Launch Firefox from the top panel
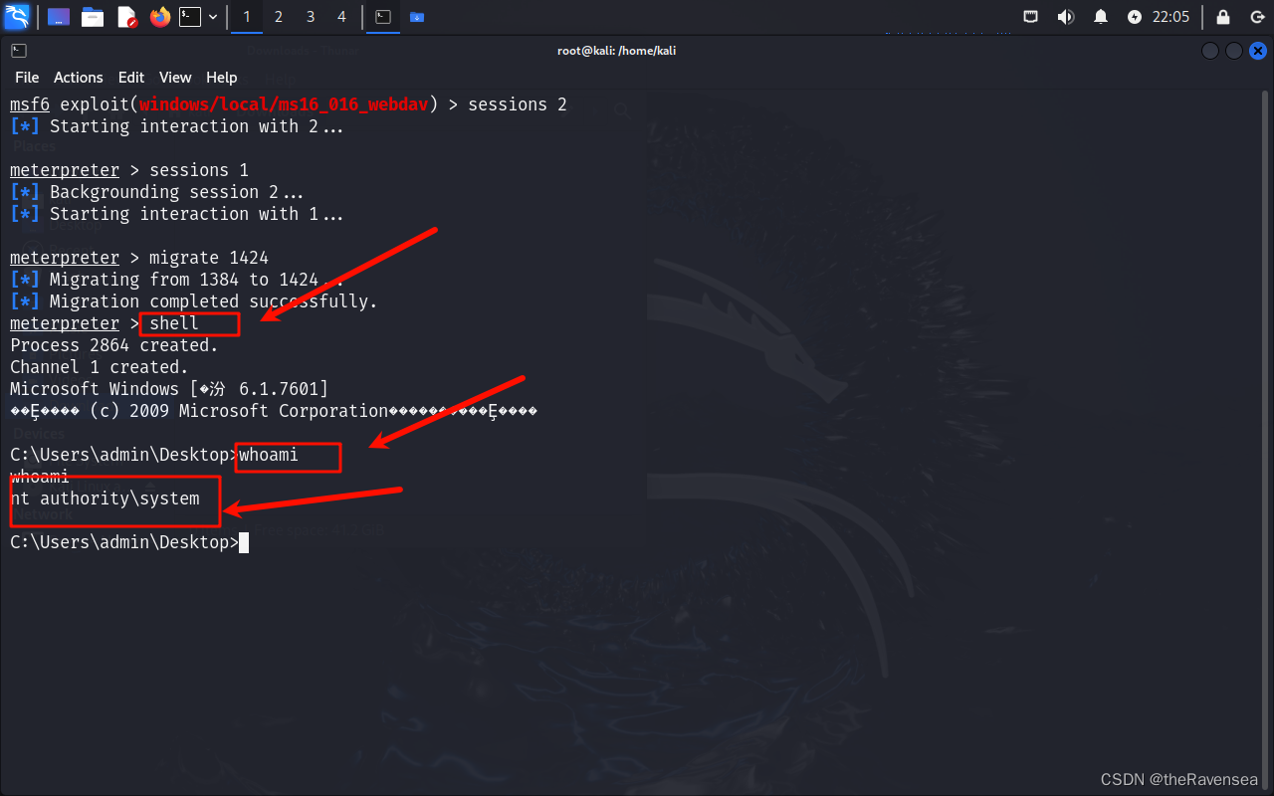The image size is (1274, 796). click(x=159, y=17)
